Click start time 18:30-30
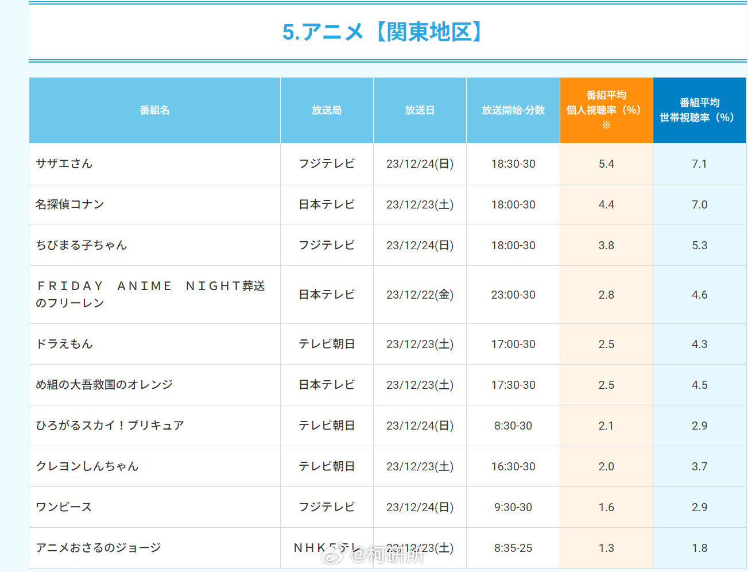Screen dimensions: 748x572 pyautogui.click(x=513, y=164)
